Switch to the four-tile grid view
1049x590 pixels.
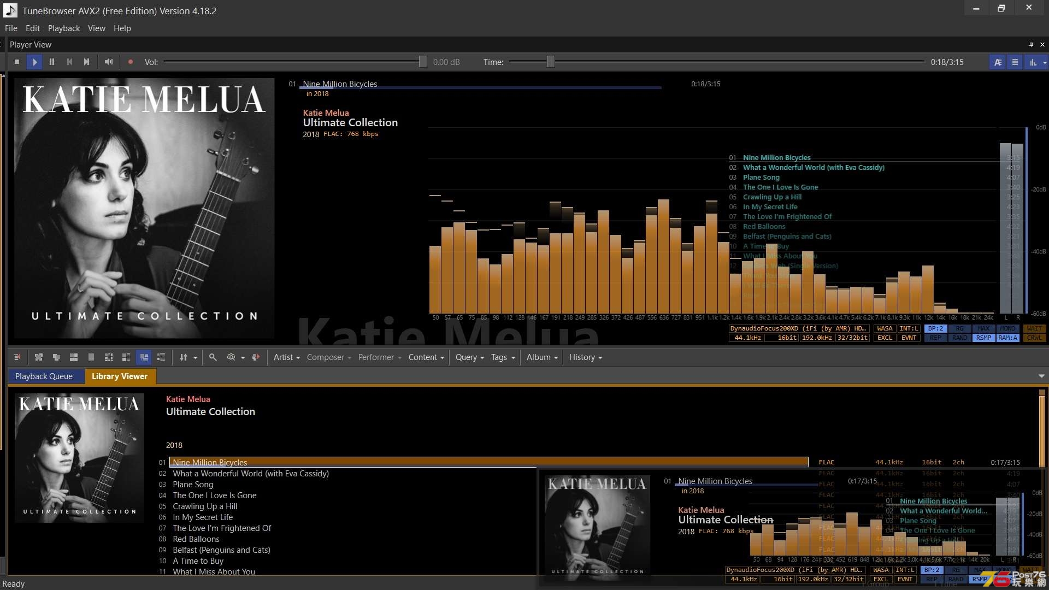click(74, 357)
